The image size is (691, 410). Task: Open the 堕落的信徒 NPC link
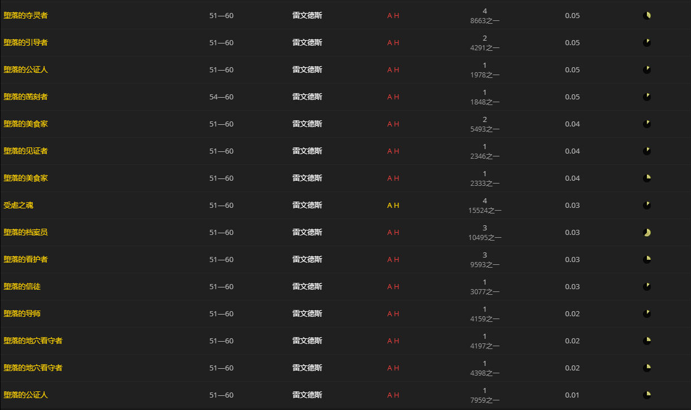22,286
